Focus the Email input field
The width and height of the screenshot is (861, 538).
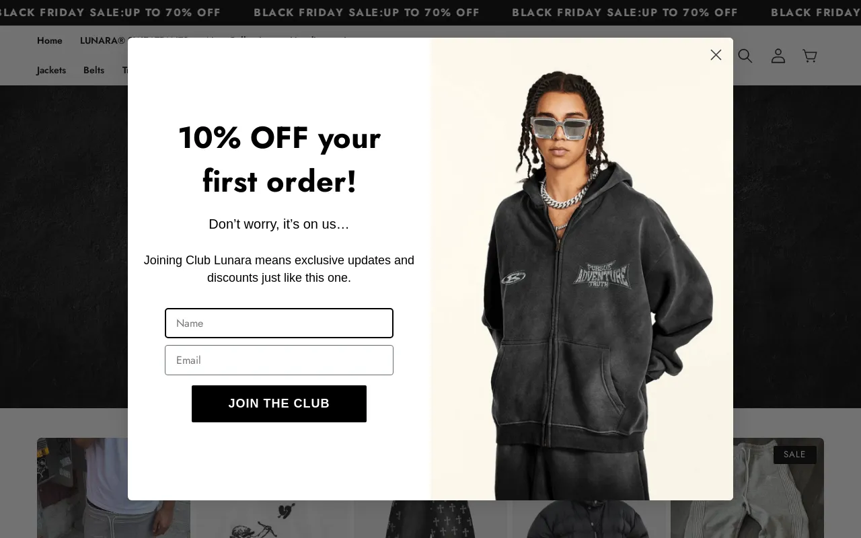279,360
